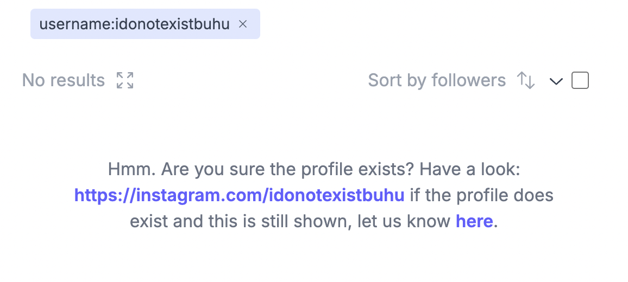Visit the purple Instagram profile URL
628x282 pixels.
(x=240, y=195)
